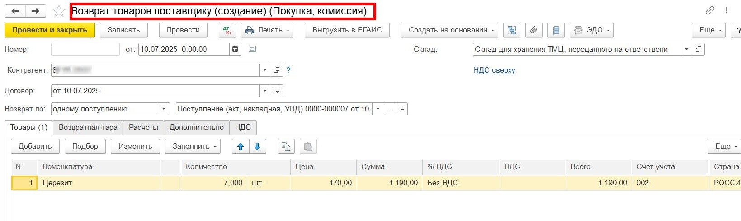Expand the Договор dropdown arrow
This screenshot has height=221, width=741.
tap(265, 91)
